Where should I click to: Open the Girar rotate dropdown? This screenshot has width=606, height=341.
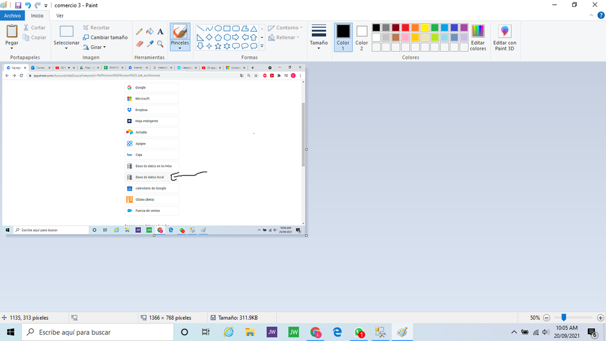click(94, 47)
